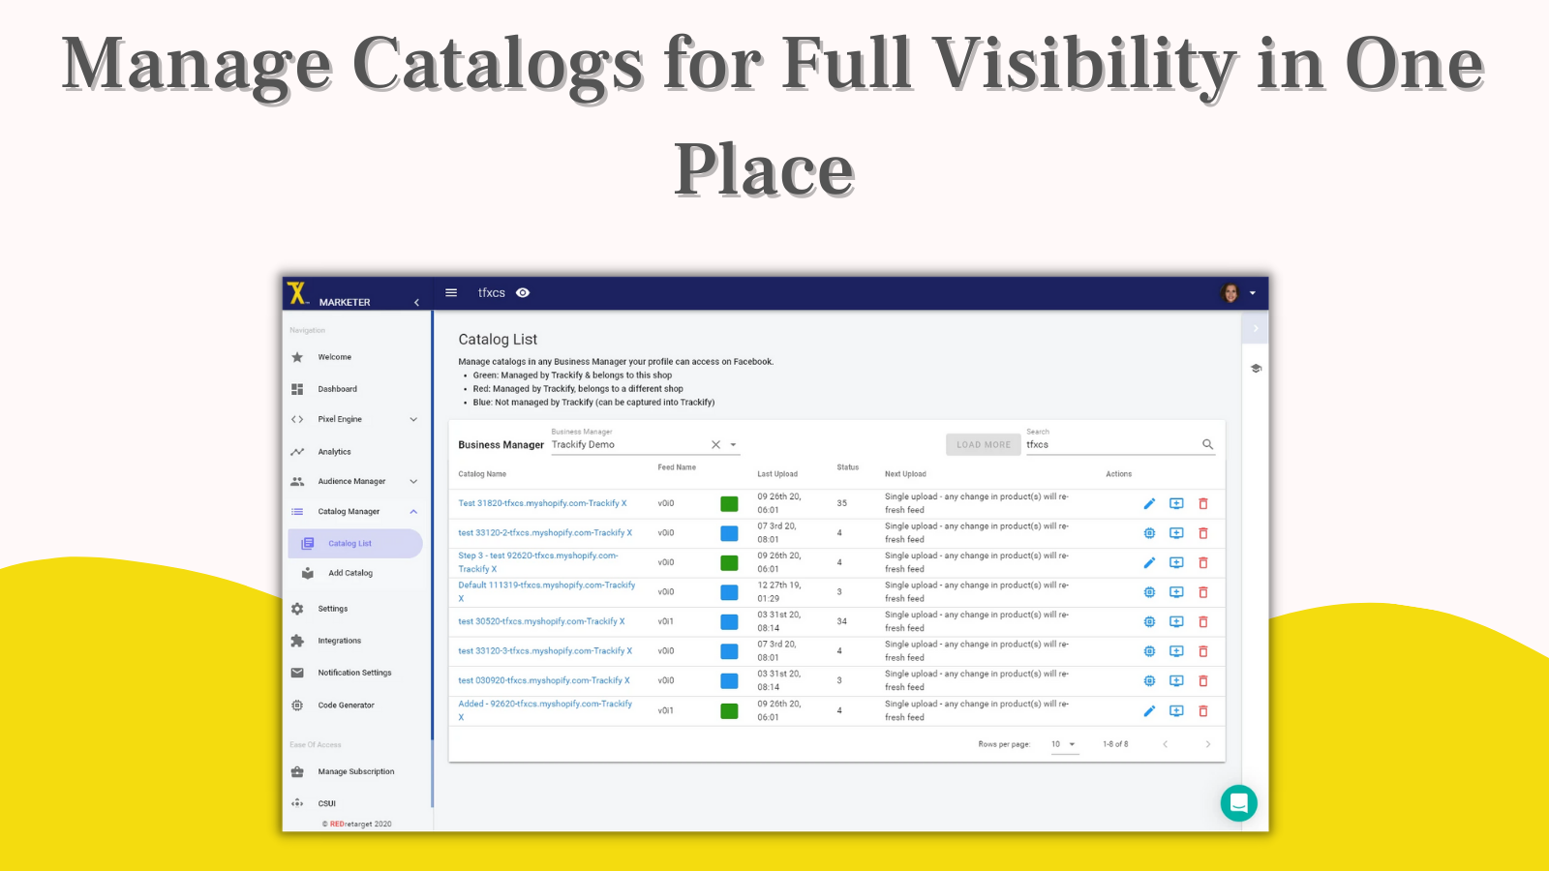1549x871 pixels.
Task: Open the rows per page dropdown
Action: [x=1064, y=744]
